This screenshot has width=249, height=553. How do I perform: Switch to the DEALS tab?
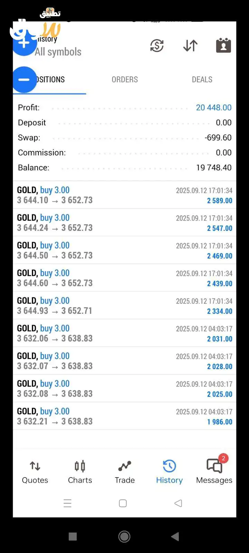202,79
